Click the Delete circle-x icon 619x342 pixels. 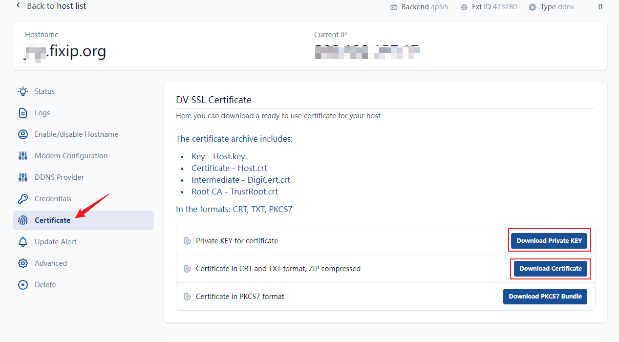click(23, 285)
